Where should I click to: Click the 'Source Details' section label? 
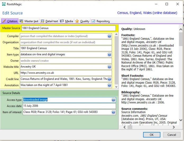tap(11, 93)
